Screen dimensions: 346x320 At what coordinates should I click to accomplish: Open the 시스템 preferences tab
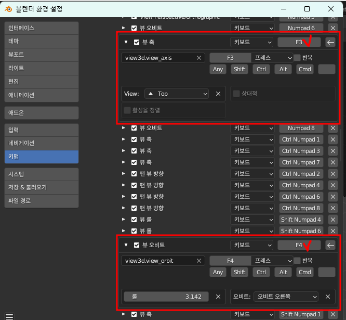[x=42, y=174]
